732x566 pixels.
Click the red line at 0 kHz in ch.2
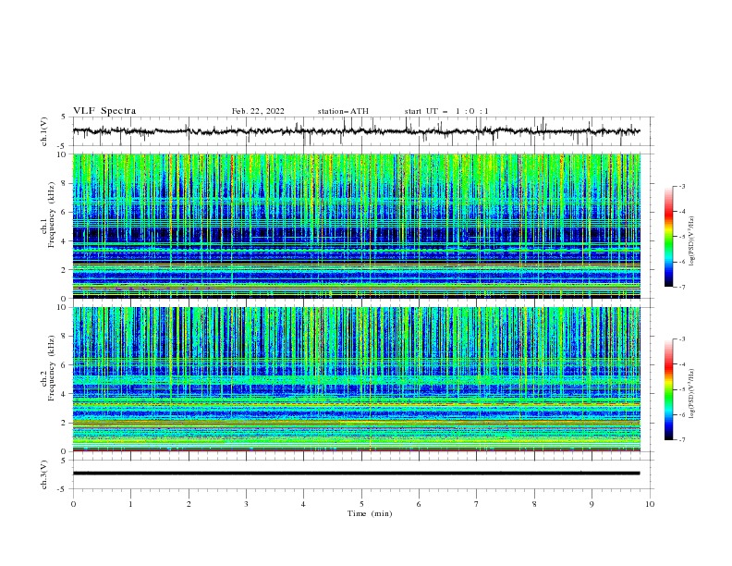356,451
